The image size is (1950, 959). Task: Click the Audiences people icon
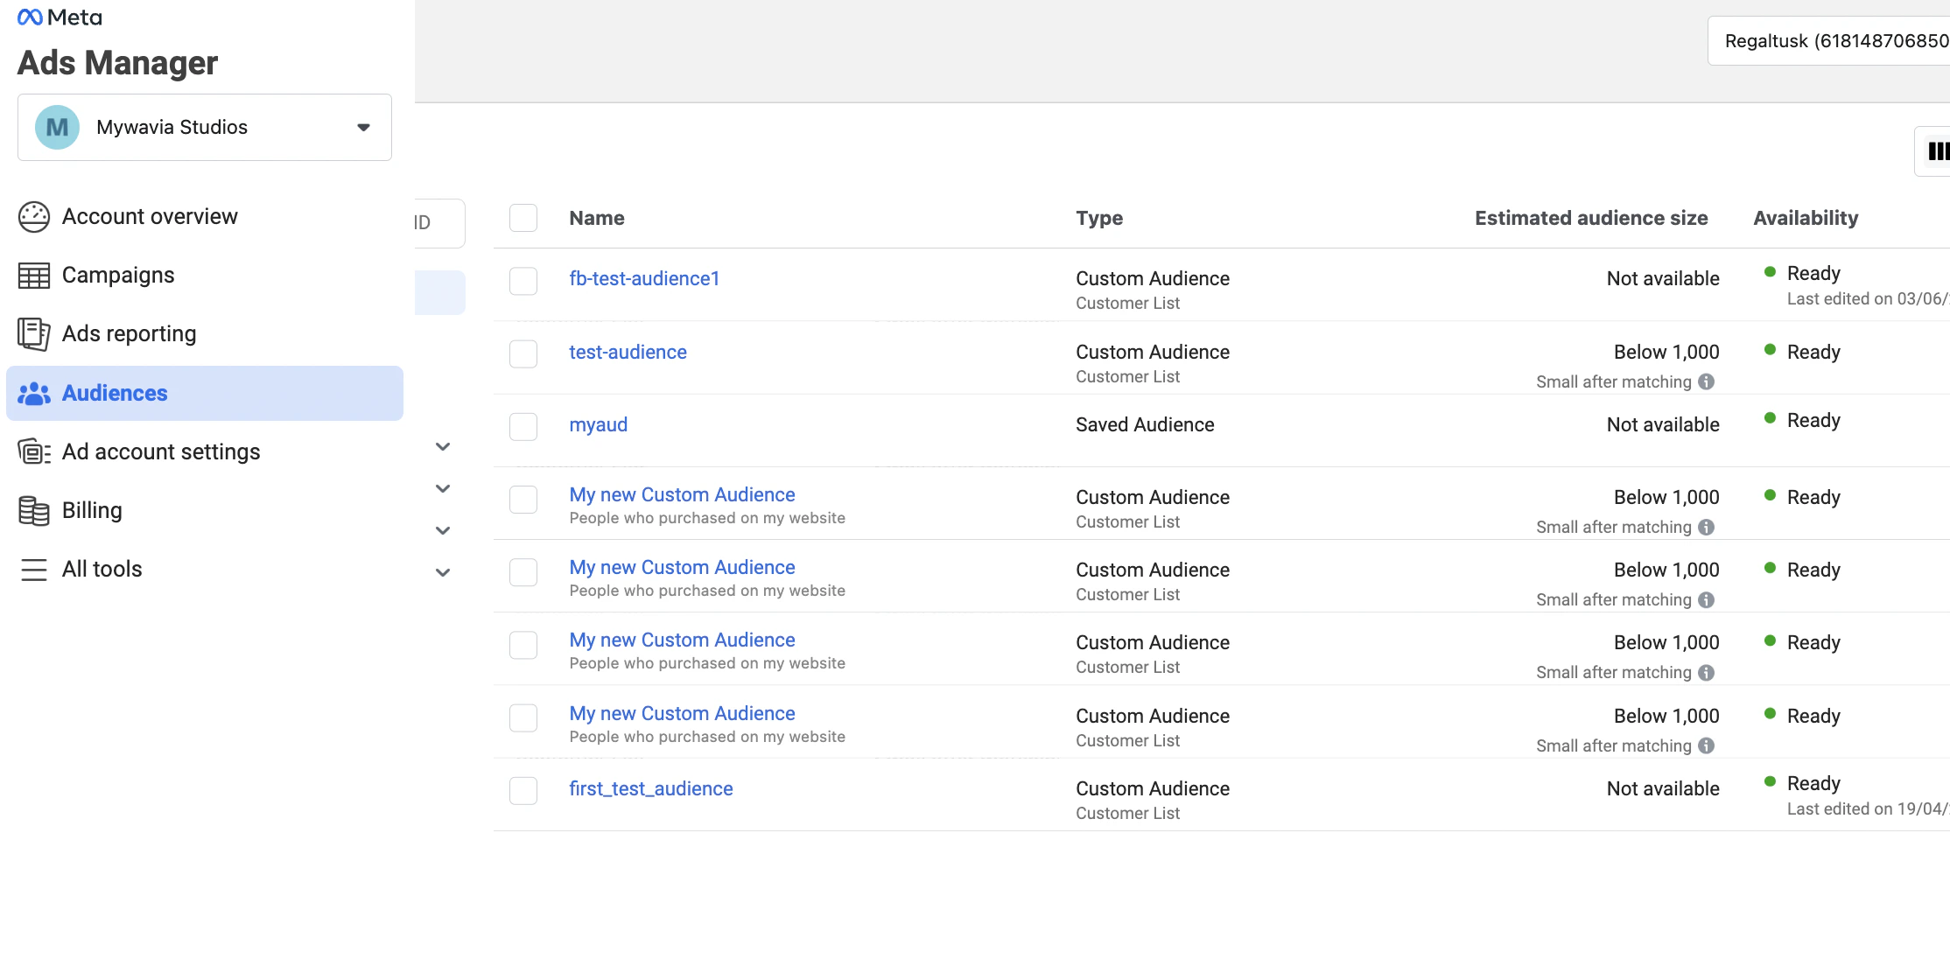pos(34,394)
